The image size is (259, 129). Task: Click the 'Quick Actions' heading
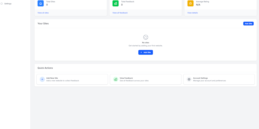coord(45,68)
